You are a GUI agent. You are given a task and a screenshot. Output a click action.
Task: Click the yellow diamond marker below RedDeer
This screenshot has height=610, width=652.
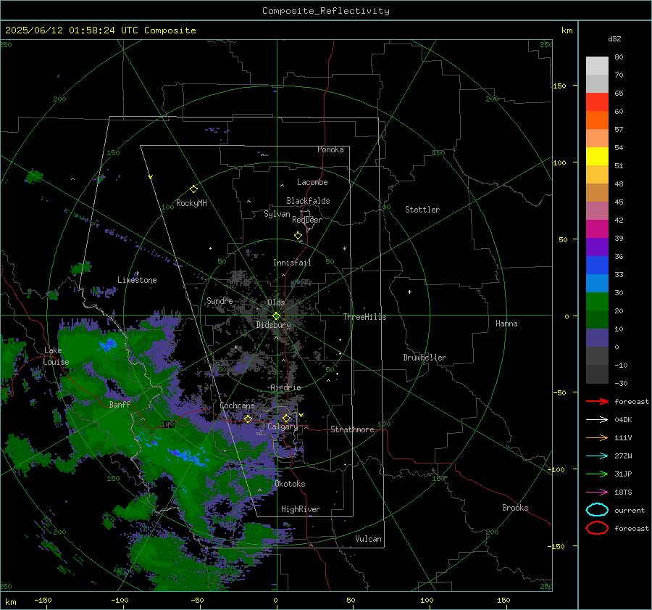[298, 236]
